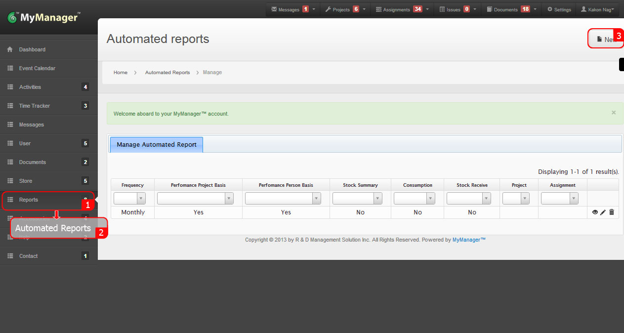Viewport: 624px width, 333px height.
Task: Navigate Home via the breadcrumb link
Action: coord(120,72)
